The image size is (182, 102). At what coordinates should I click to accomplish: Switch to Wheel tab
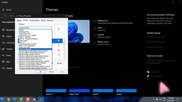43,20
